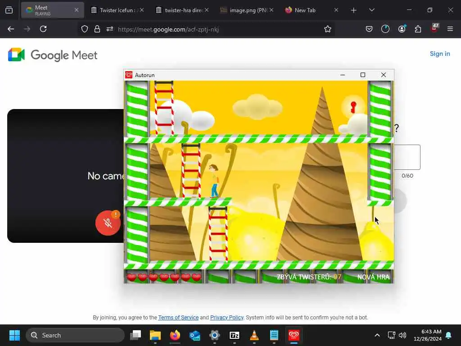The height and width of the screenshot is (346, 461).
Task: Click the Google Meet logo
Action: (x=53, y=55)
